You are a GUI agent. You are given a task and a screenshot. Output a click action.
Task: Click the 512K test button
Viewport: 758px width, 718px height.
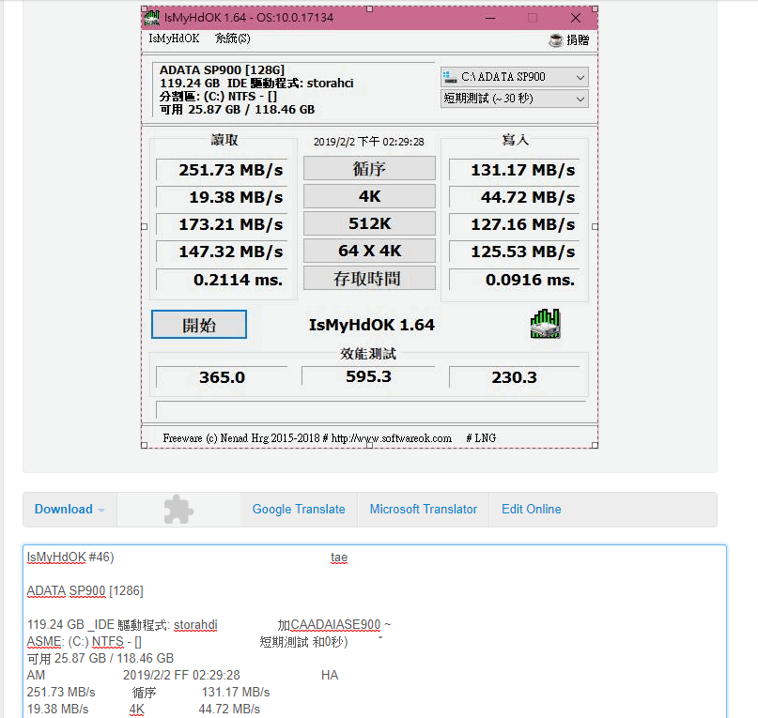369,223
